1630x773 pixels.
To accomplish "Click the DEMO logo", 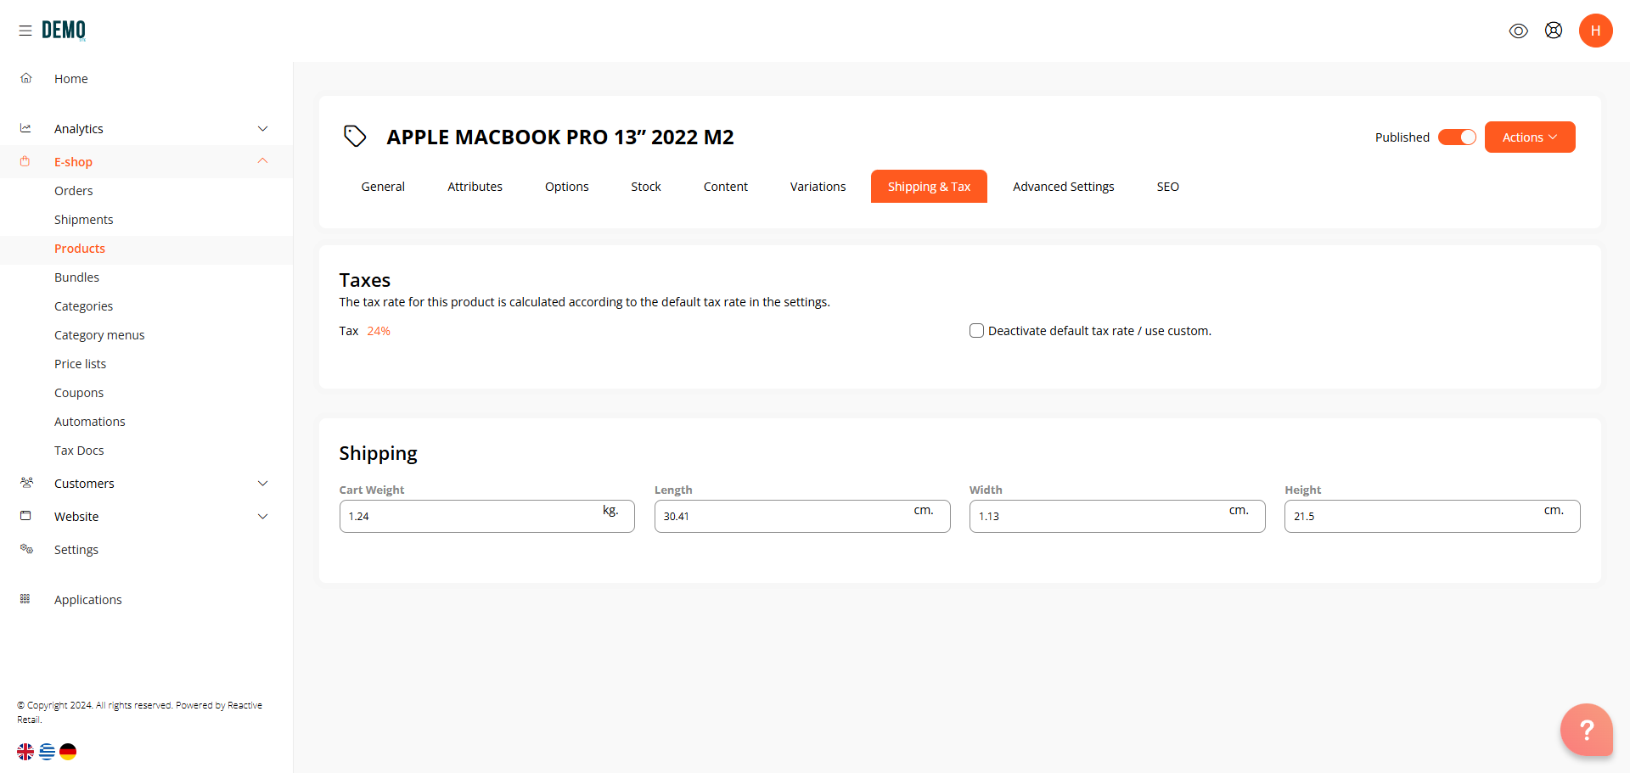I will 64,31.
